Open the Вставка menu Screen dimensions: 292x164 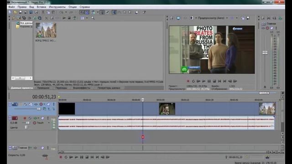pyautogui.click(x=41, y=7)
